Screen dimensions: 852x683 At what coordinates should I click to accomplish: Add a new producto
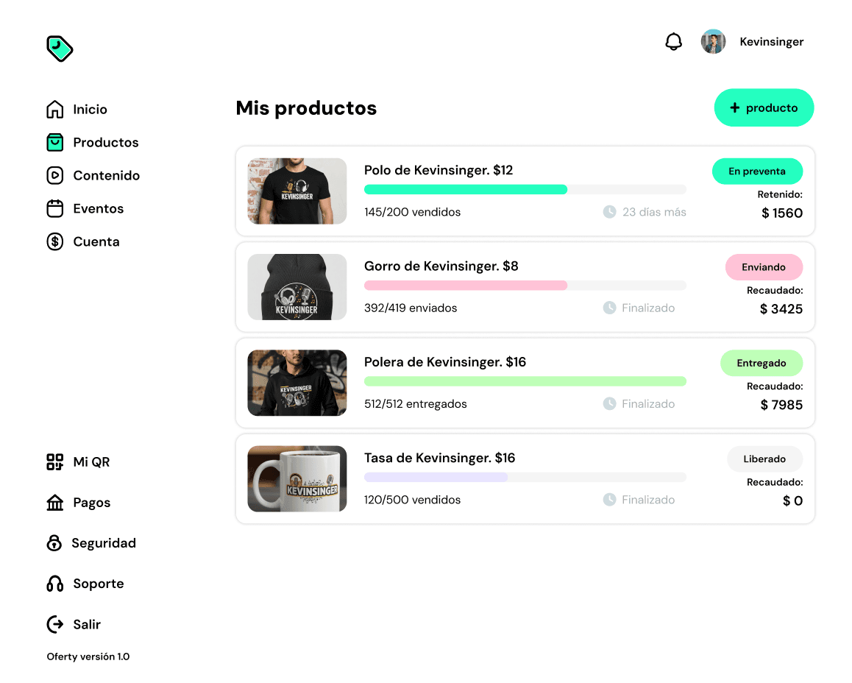pyautogui.click(x=764, y=107)
